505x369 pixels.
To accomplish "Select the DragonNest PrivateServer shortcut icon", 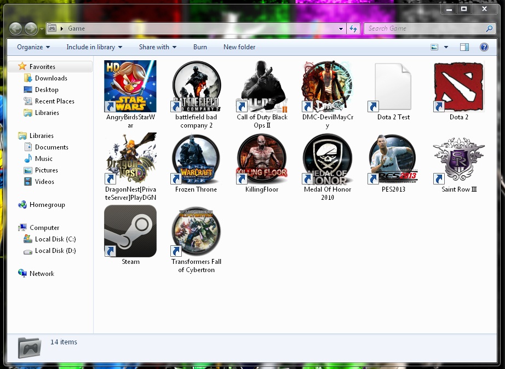I will point(130,158).
